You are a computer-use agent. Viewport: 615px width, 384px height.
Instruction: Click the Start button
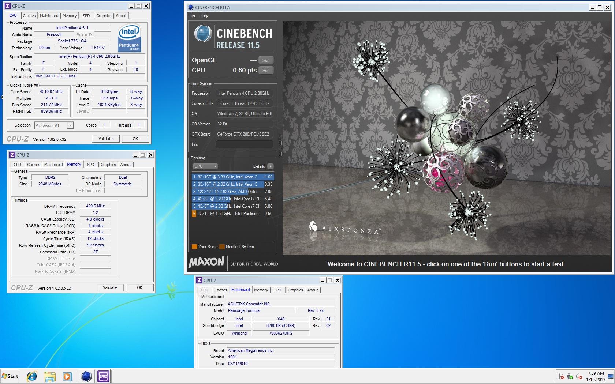click(x=10, y=376)
